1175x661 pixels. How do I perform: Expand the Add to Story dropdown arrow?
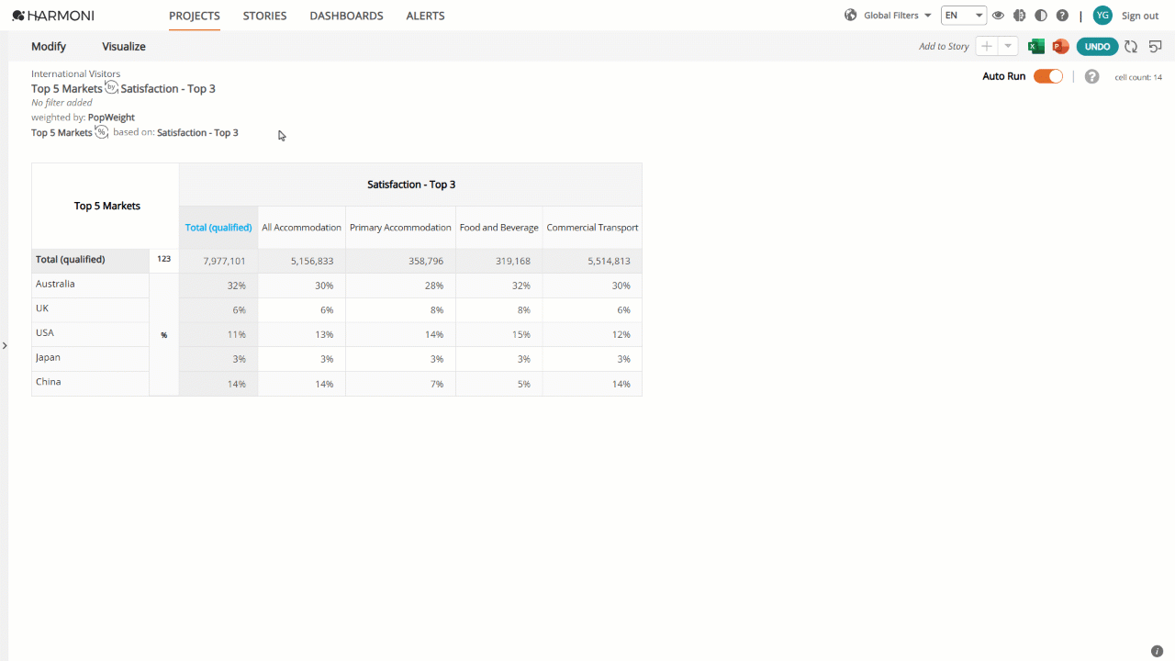coord(1008,47)
